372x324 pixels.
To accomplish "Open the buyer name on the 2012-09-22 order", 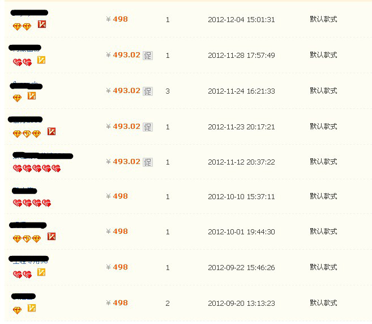I will pos(29,260).
